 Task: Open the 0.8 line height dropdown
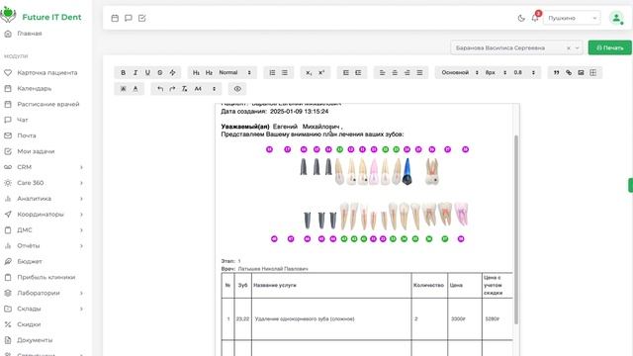(x=524, y=72)
